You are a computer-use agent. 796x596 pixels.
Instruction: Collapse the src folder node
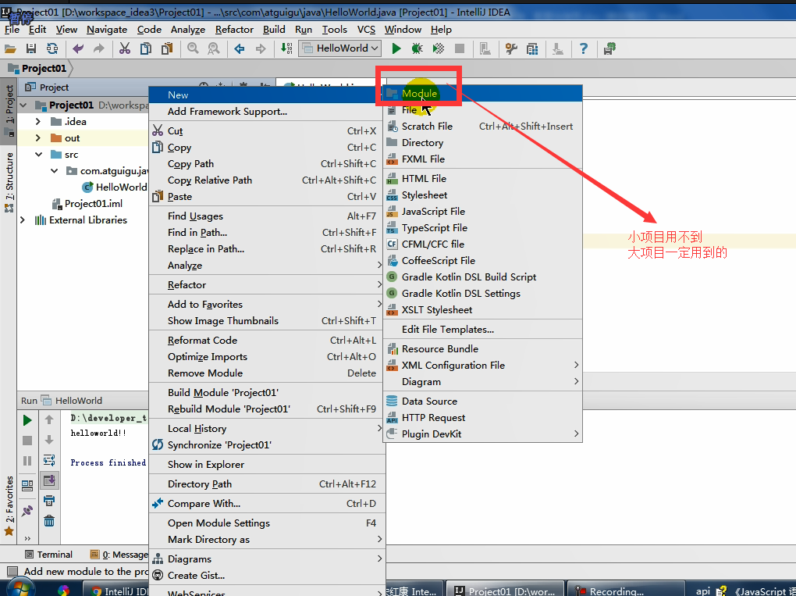[38, 155]
